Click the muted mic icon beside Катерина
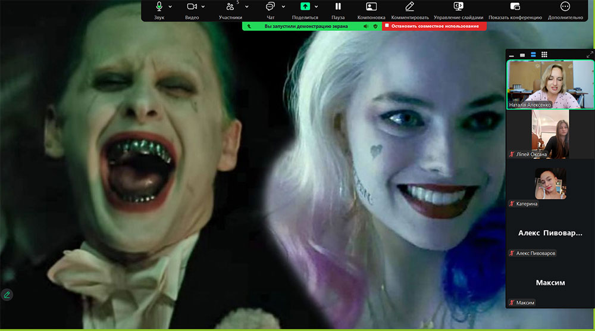Screen dimensions: 595x331 tap(512, 204)
